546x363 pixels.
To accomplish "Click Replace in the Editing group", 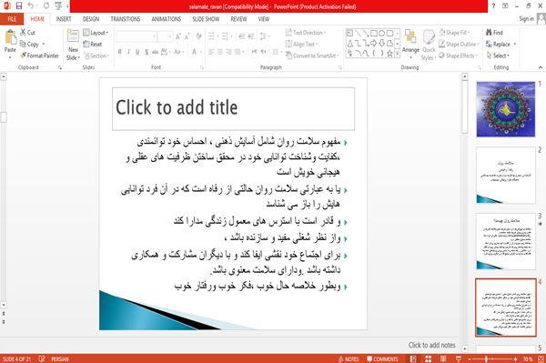I will point(499,45).
